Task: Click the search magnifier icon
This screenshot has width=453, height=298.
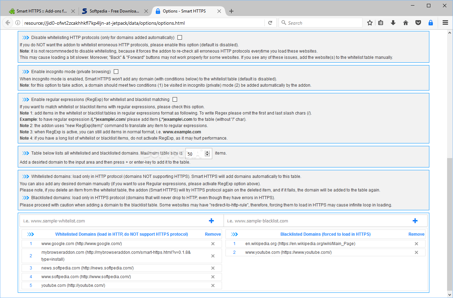Action: coord(284,23)
